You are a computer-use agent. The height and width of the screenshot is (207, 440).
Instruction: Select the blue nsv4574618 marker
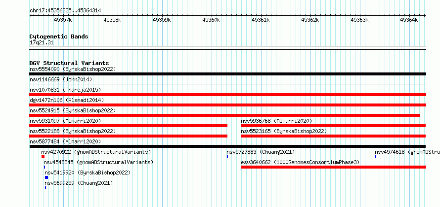pos(375,157)
